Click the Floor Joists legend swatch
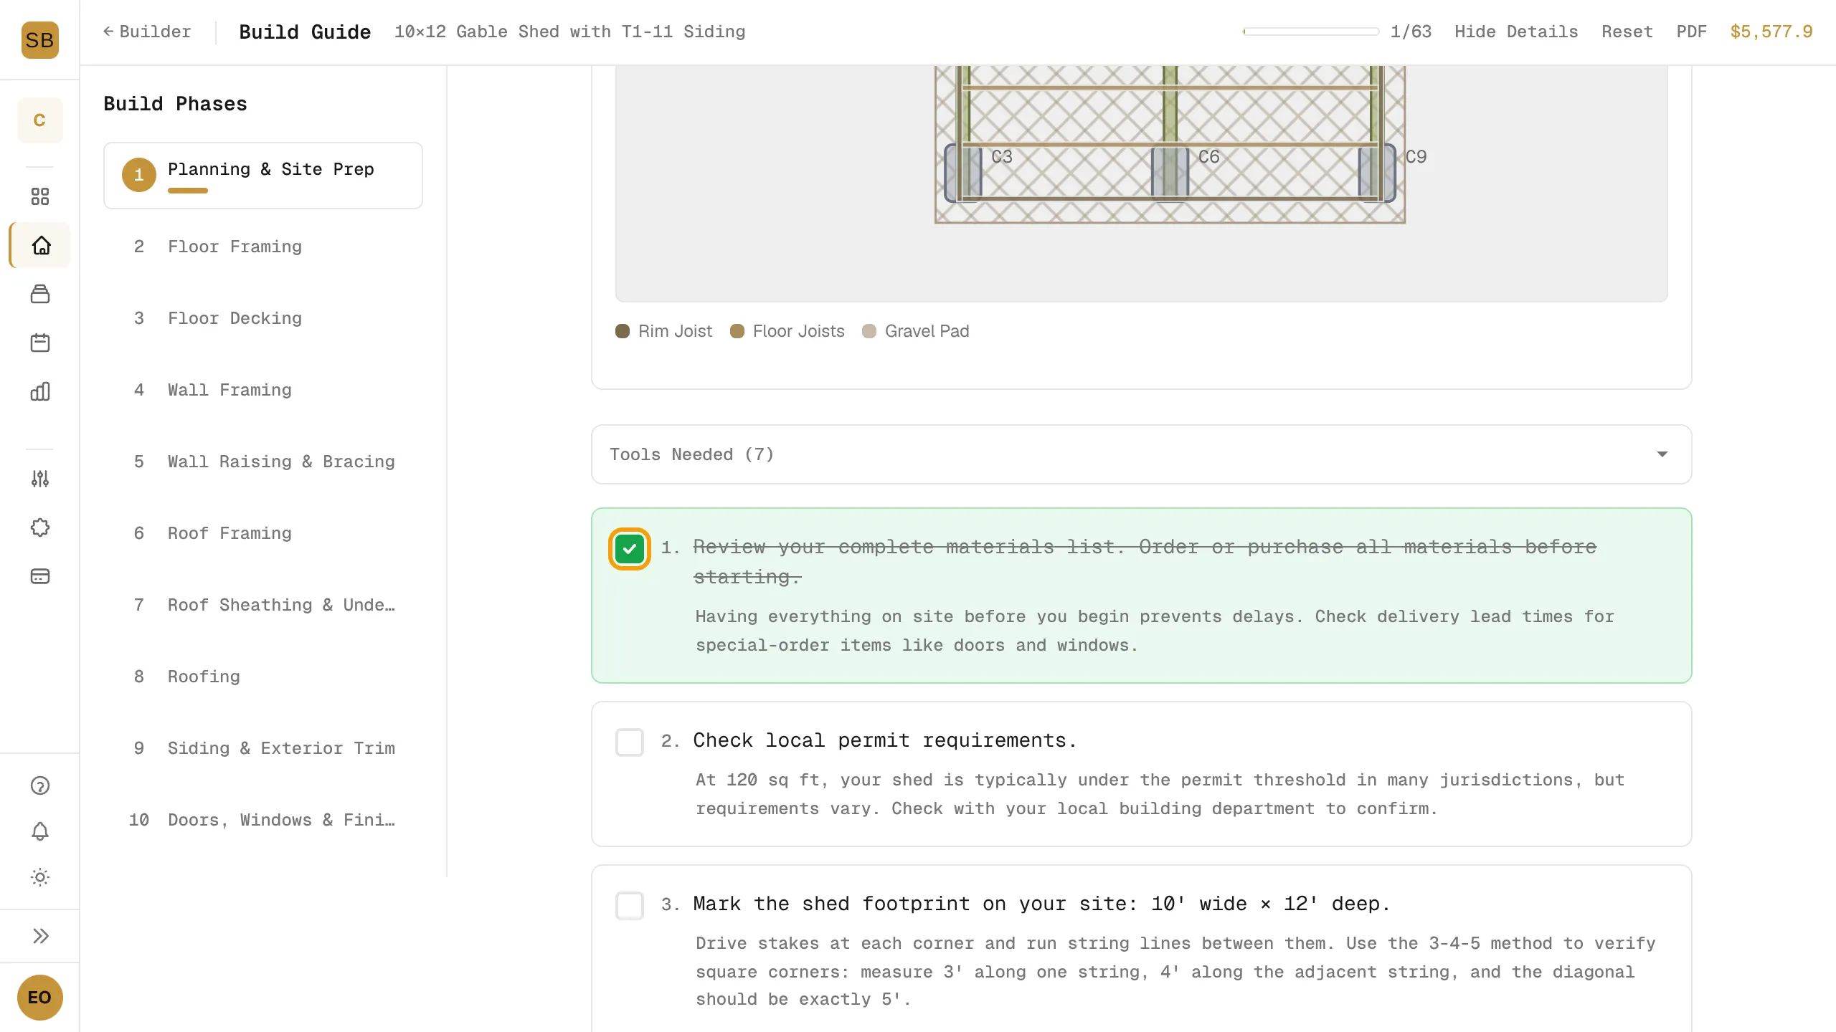 737,331
